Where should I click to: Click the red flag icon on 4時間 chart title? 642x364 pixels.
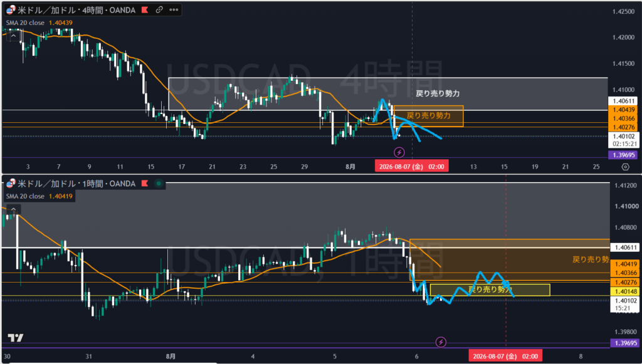(x=145, y=10)
